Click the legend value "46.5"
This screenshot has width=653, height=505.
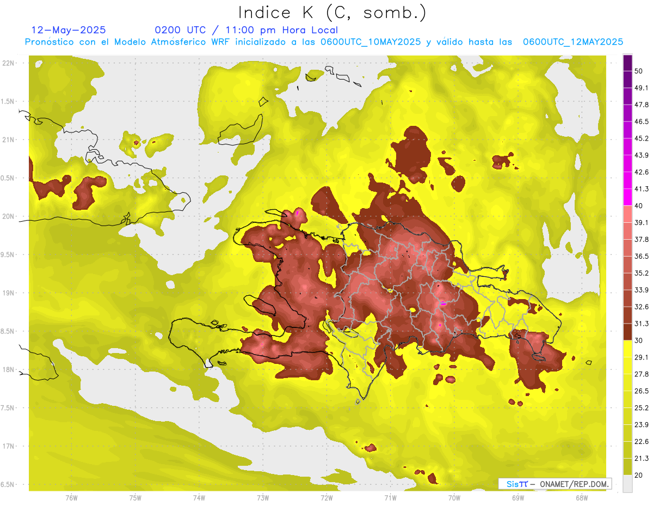(x=641, y=121)
